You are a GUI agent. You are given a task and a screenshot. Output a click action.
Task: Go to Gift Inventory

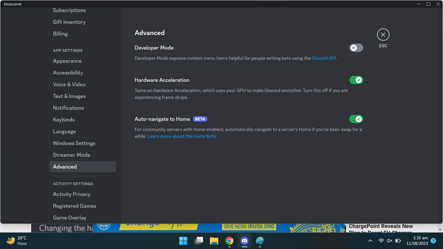pos(69,22)
